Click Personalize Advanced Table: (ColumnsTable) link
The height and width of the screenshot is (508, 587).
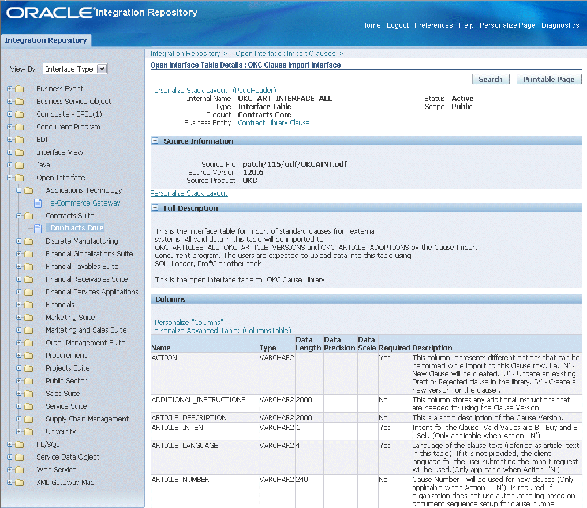221,331
